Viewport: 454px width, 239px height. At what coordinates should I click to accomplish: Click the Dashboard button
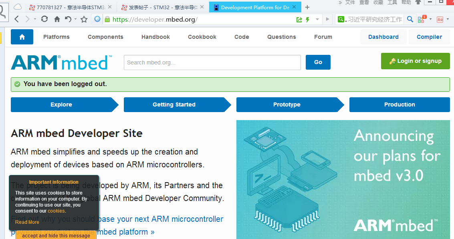(383, 37)
